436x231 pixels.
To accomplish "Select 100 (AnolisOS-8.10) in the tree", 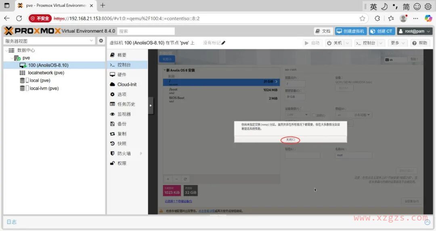I will click(48, 65).
